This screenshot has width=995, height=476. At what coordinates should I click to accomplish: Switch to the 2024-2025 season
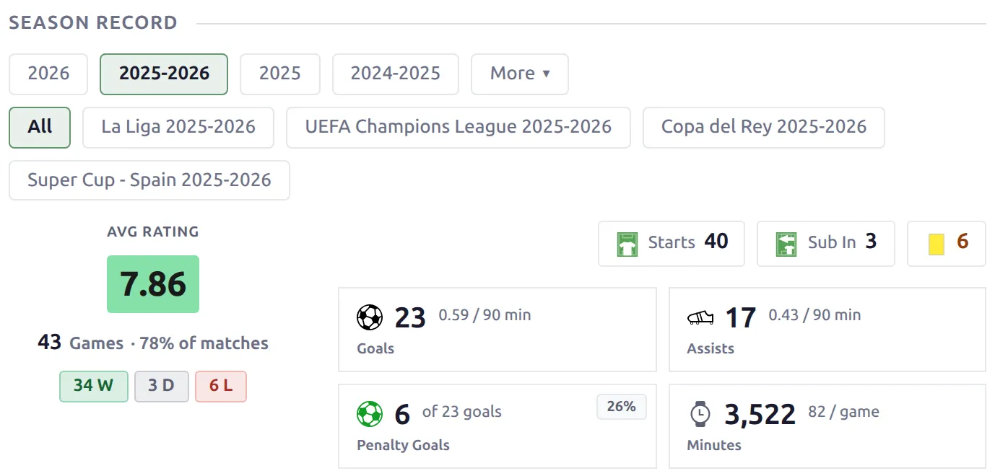[396, 74]
